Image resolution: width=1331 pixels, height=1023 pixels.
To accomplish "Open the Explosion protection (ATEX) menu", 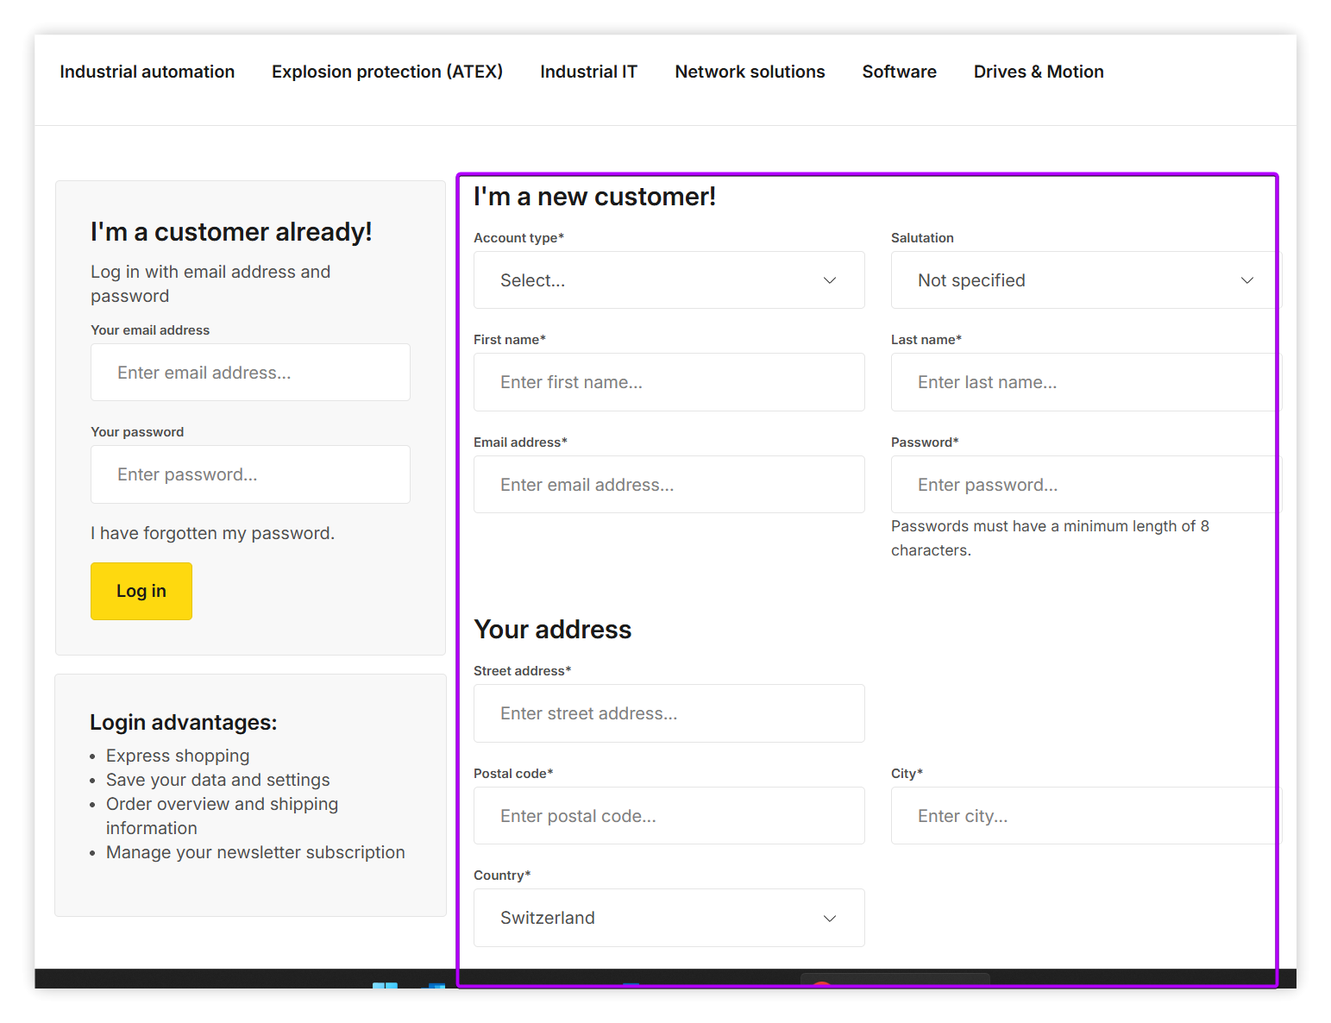I will coord(386,72).
